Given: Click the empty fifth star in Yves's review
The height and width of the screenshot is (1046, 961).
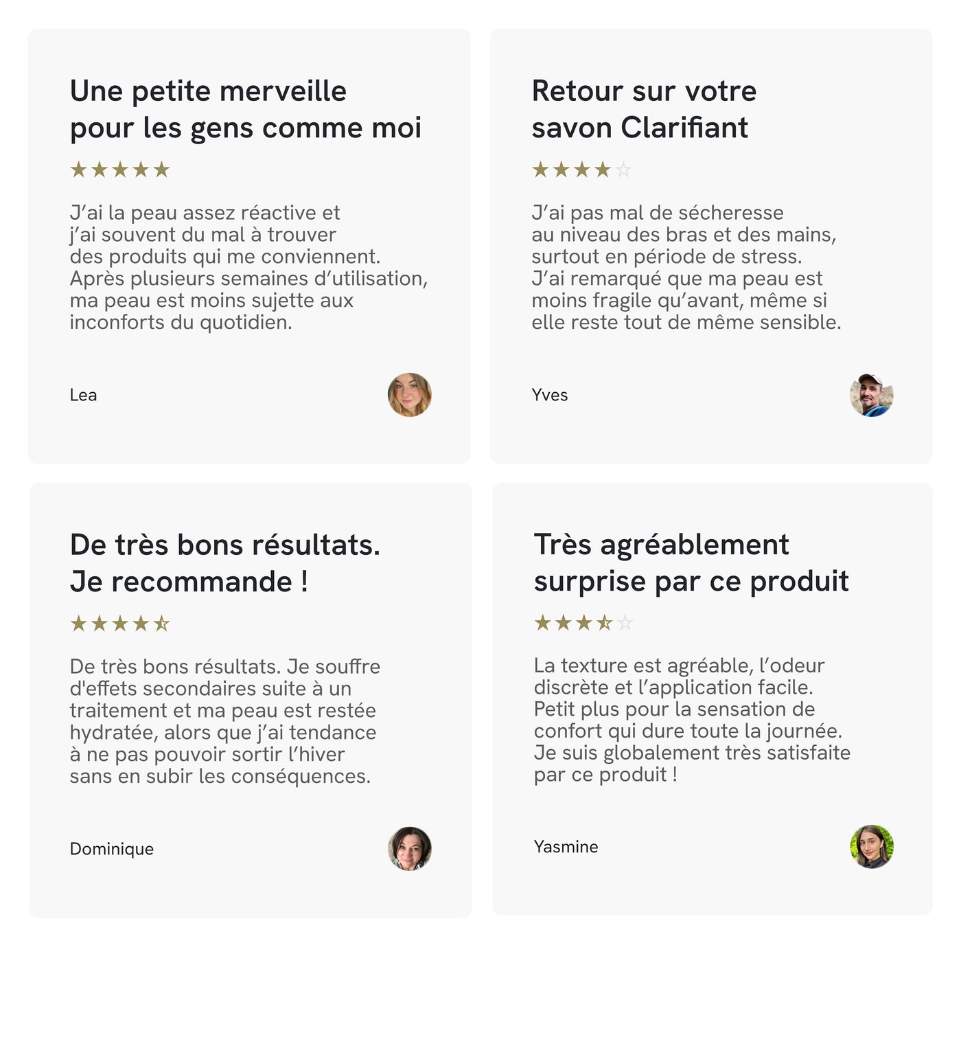Looking at the screenshot, I should click(x=623, y=170).
